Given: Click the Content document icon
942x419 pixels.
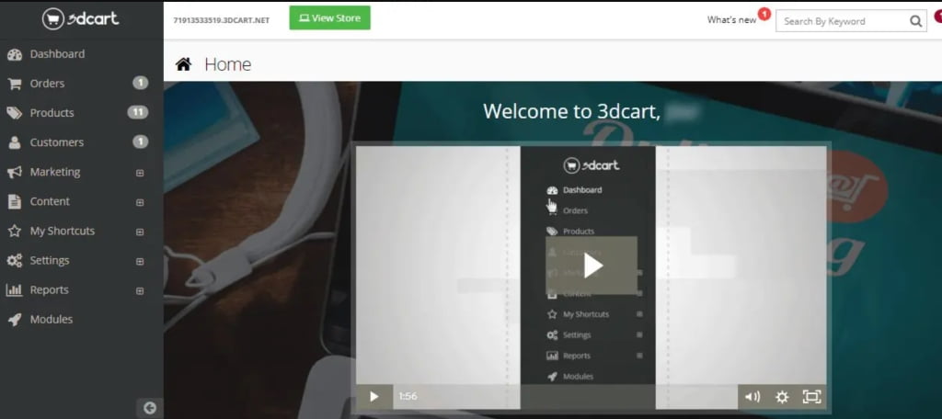Looking at the screenshot, I should click(x=15, y=202).
